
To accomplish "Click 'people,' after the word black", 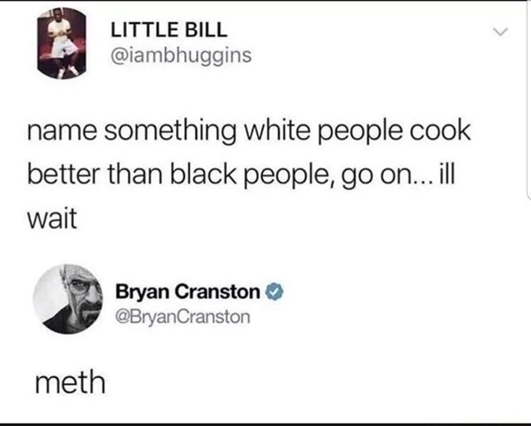I will point(290,176).
